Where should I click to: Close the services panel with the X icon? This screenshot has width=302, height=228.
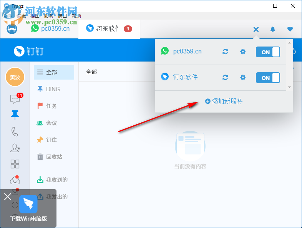pyautogui.click(x=256, y=30)
